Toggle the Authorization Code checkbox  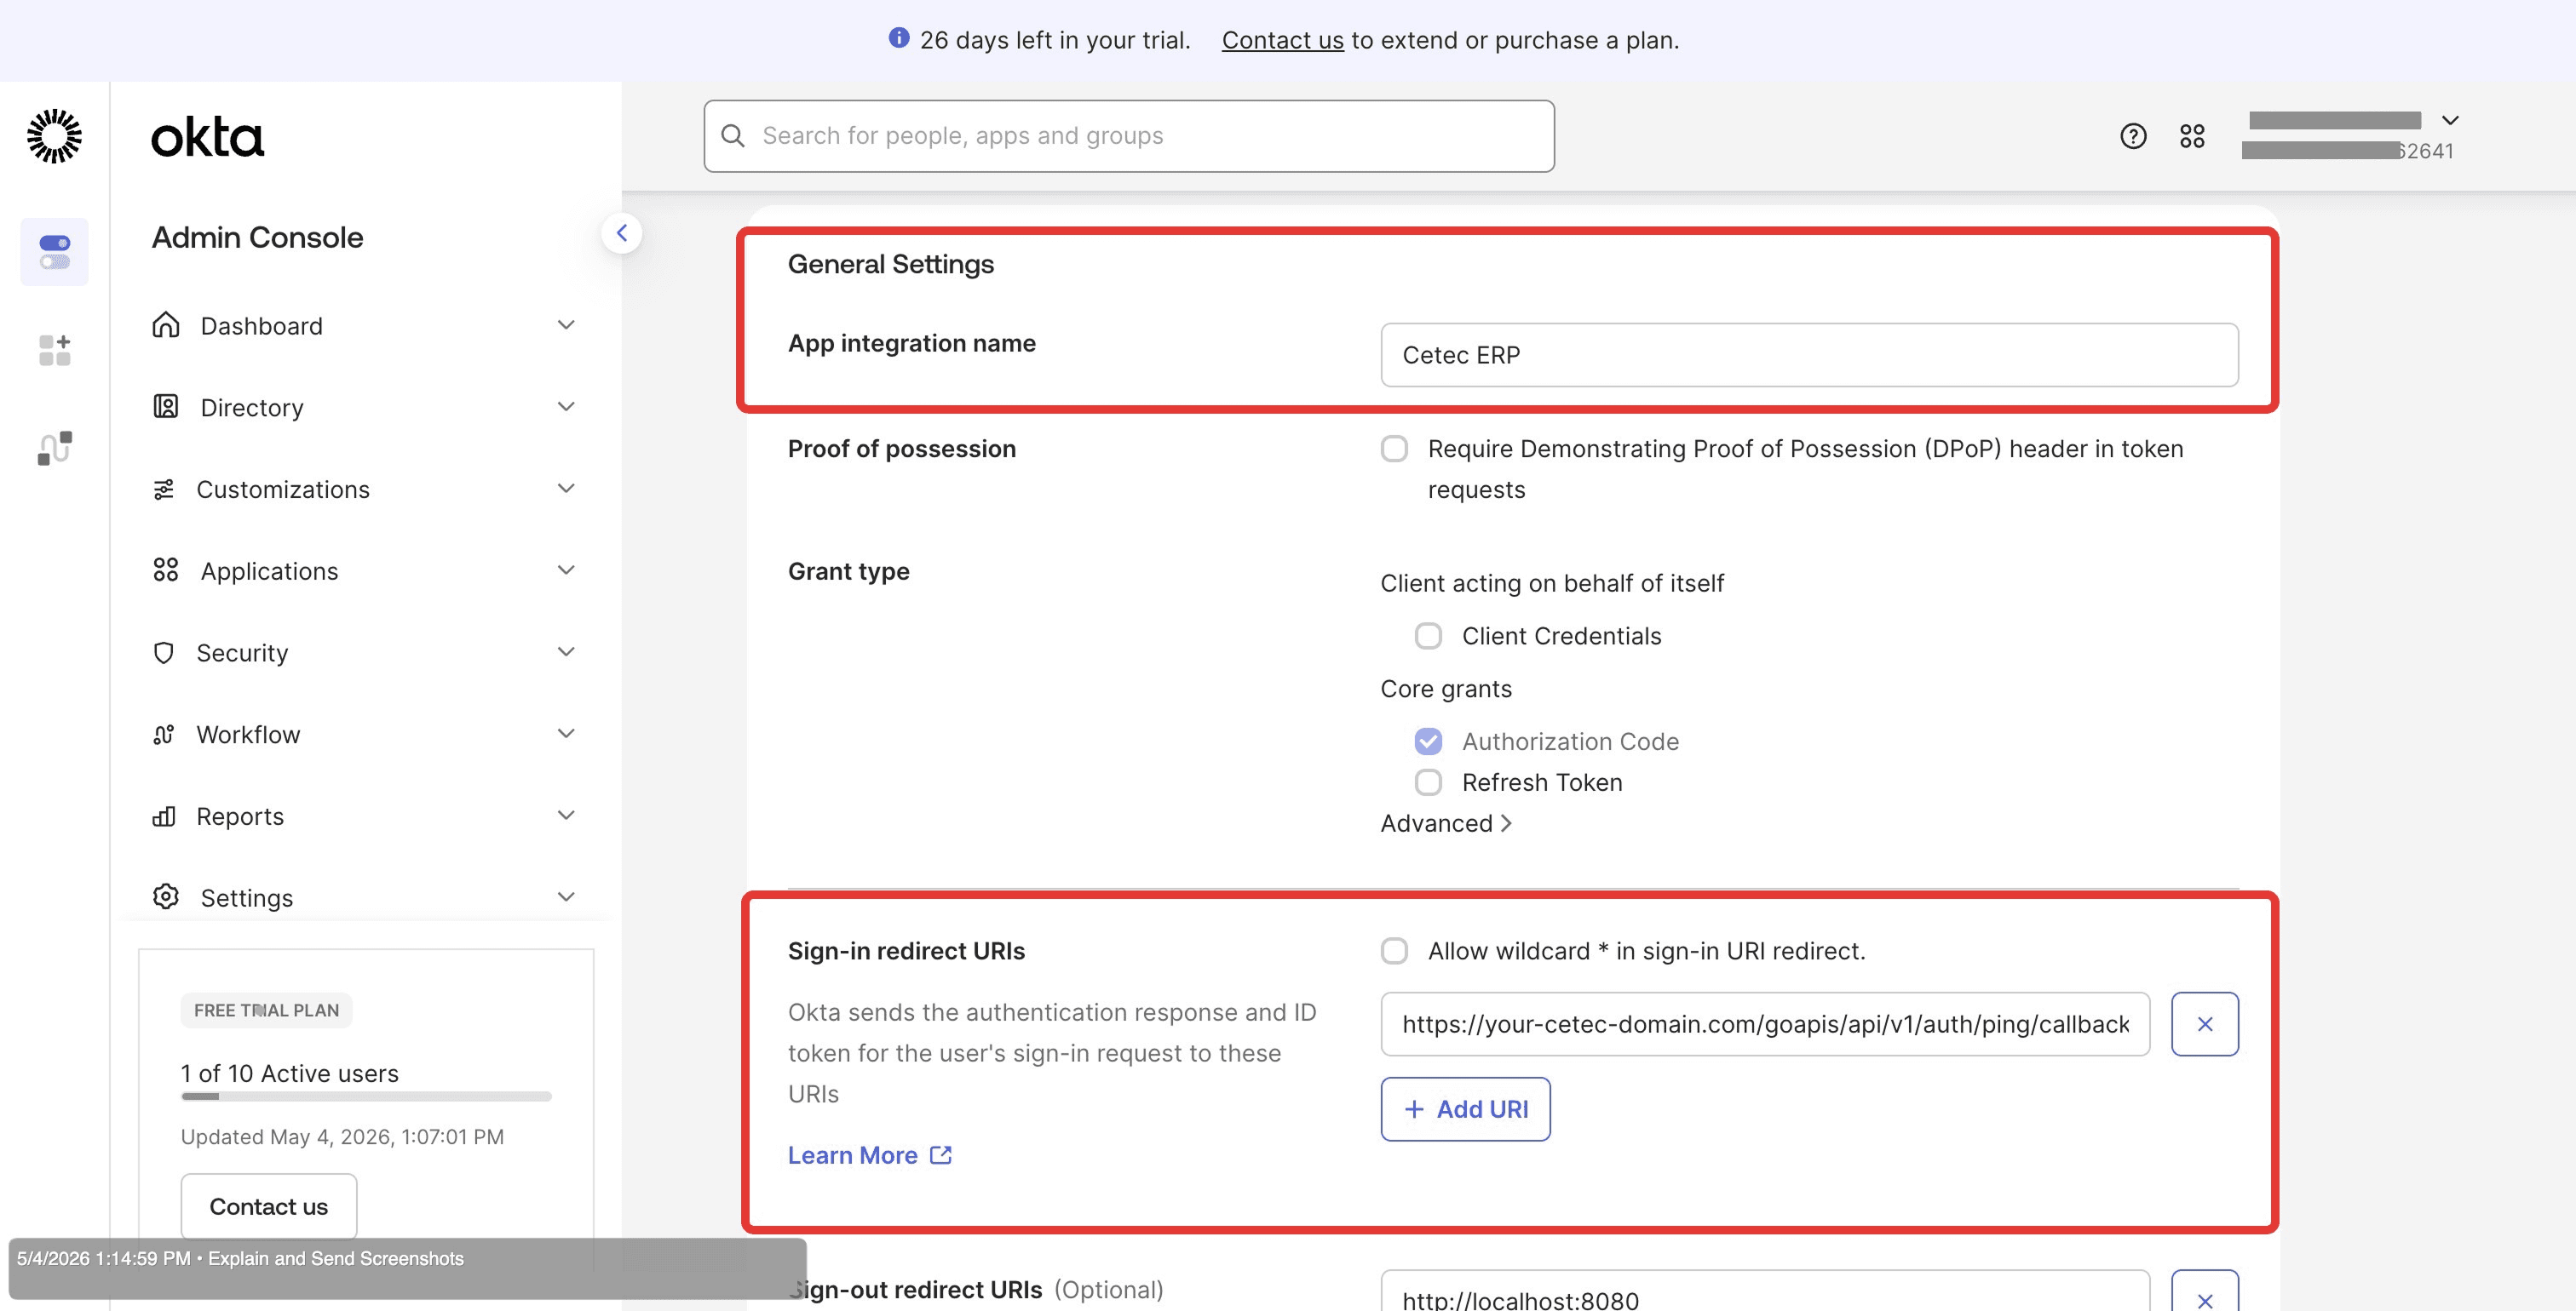(x=1428, y=741)
